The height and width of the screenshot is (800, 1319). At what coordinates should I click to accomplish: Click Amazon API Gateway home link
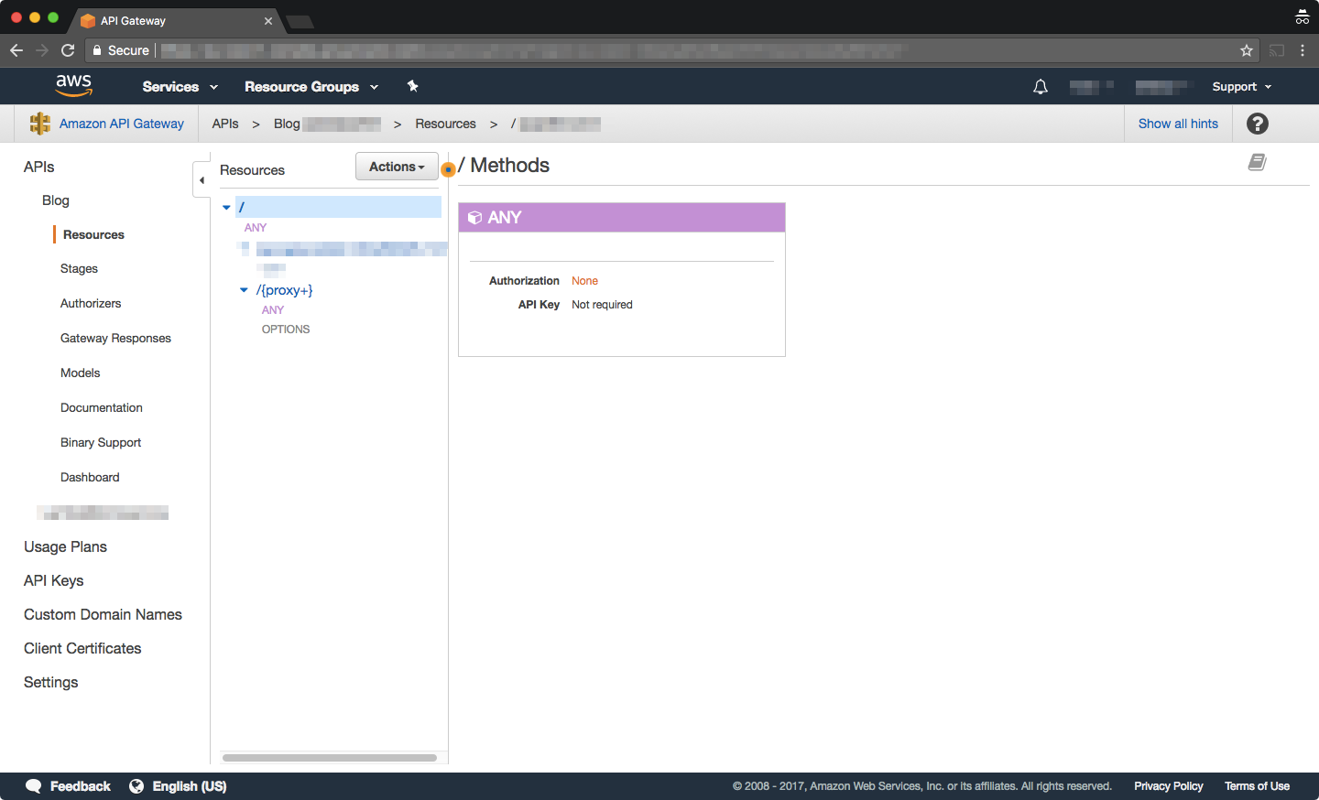[x=122, y=124]
